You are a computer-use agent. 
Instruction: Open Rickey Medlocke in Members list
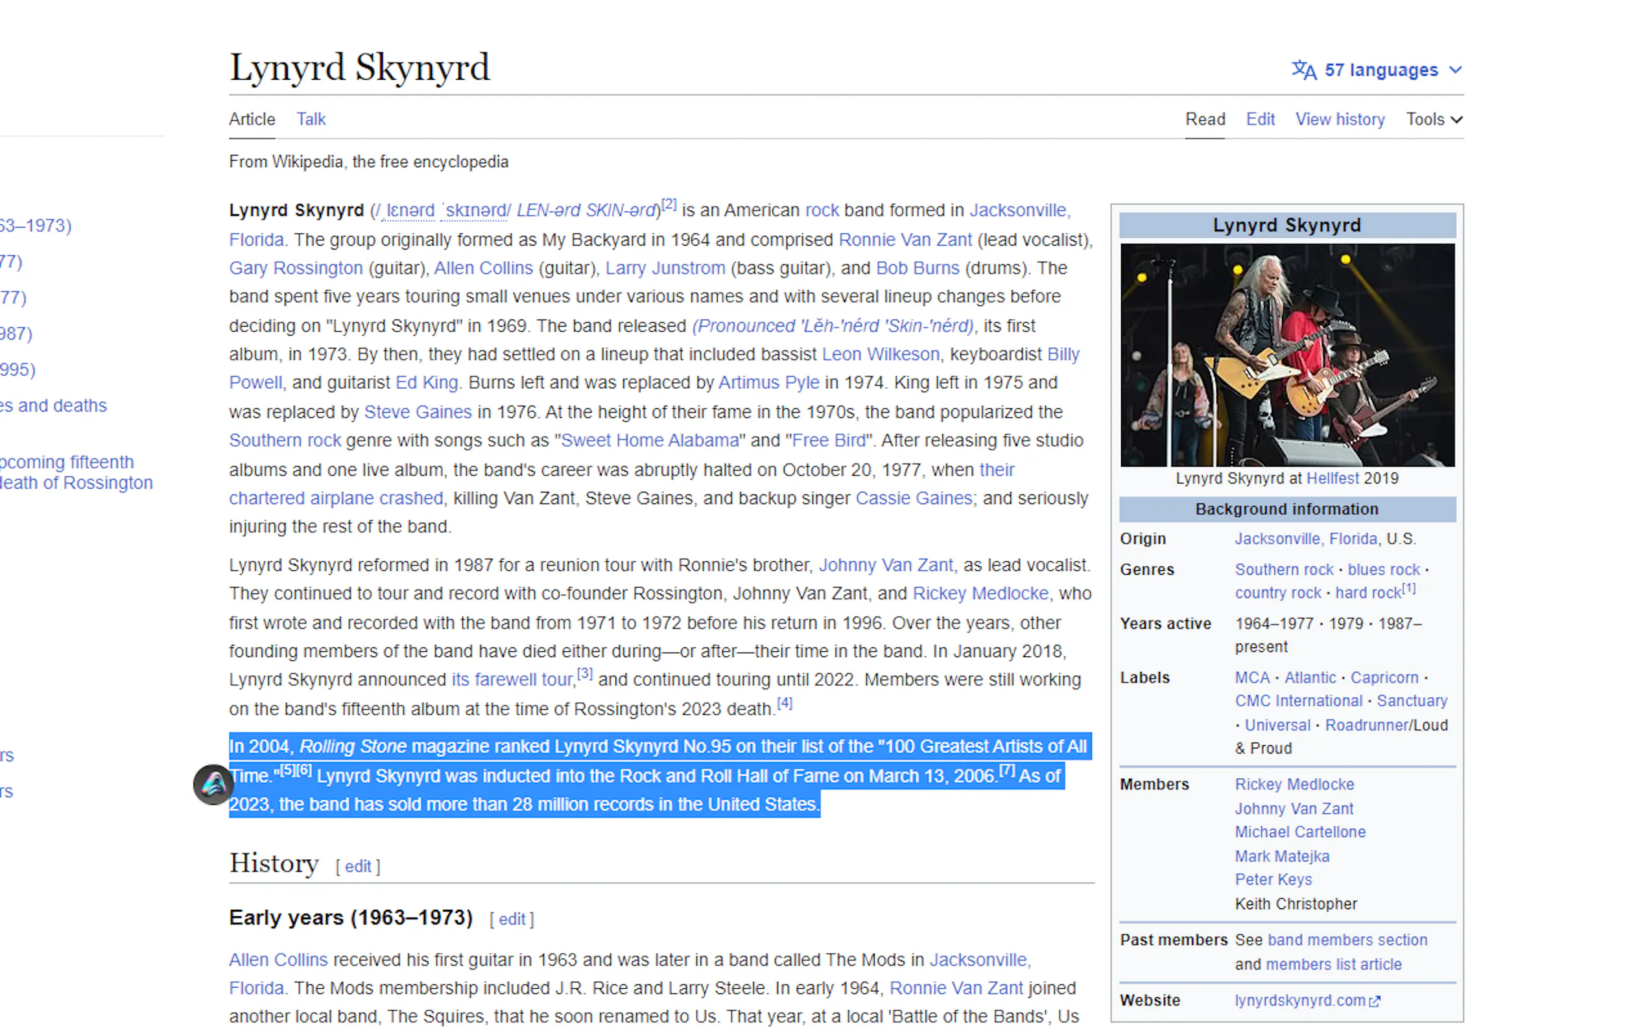(1294, 785)
